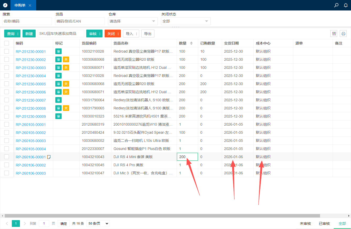The image size is (351, 229).
Task: Expand the 关闭状态 dropdown
Action: pos(186,21)
